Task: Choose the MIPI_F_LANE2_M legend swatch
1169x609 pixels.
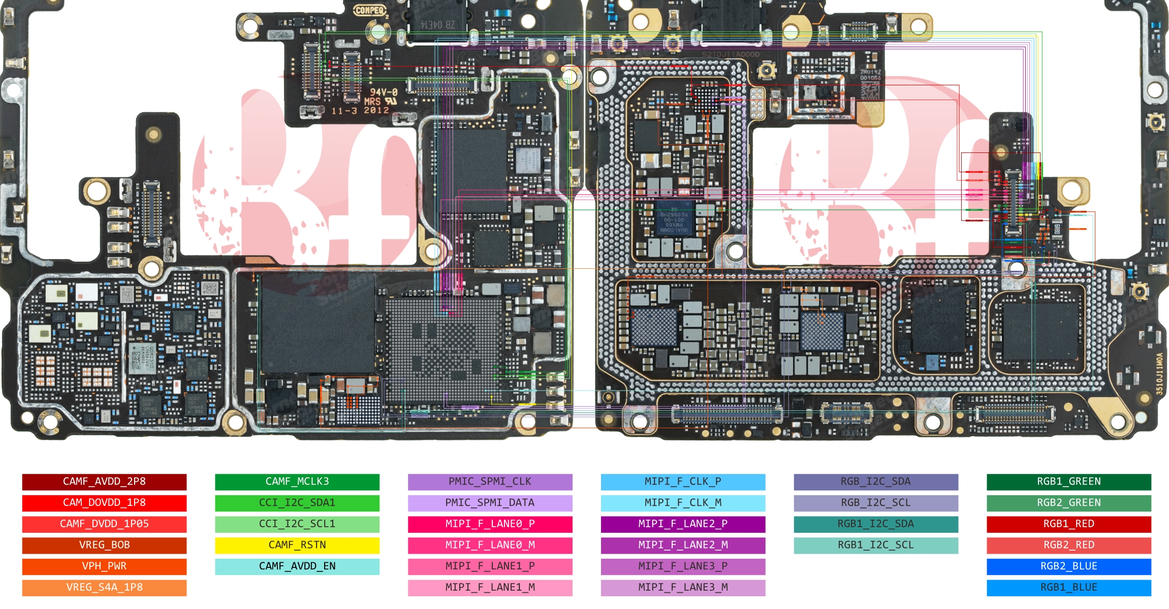Action: [x=683, y=545]
